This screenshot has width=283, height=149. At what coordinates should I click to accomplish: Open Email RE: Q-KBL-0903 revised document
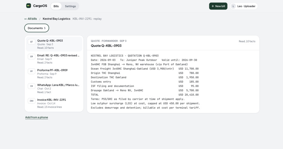pos(54,59)
